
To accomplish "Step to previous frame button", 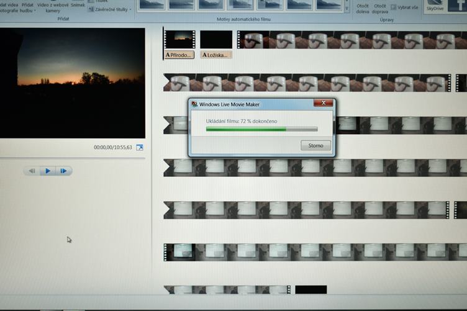I will tap(32, 171).
